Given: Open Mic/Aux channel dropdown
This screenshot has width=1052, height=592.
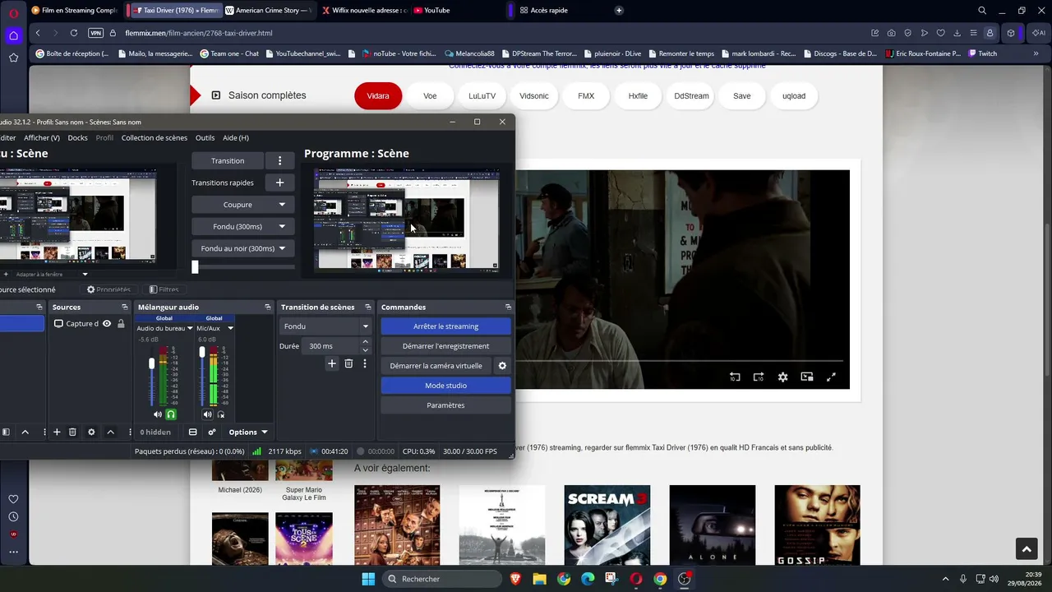Looking at the screenshot, I should coord(230,328).
